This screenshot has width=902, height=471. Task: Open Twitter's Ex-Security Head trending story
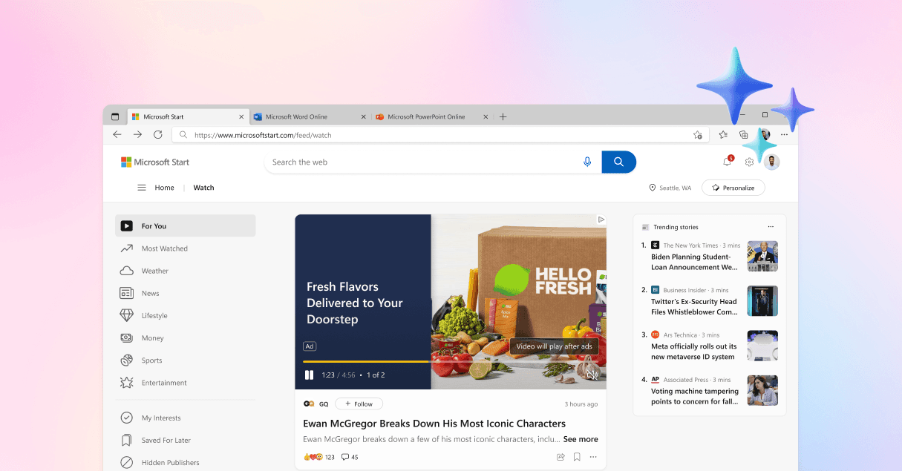(694, 307)
